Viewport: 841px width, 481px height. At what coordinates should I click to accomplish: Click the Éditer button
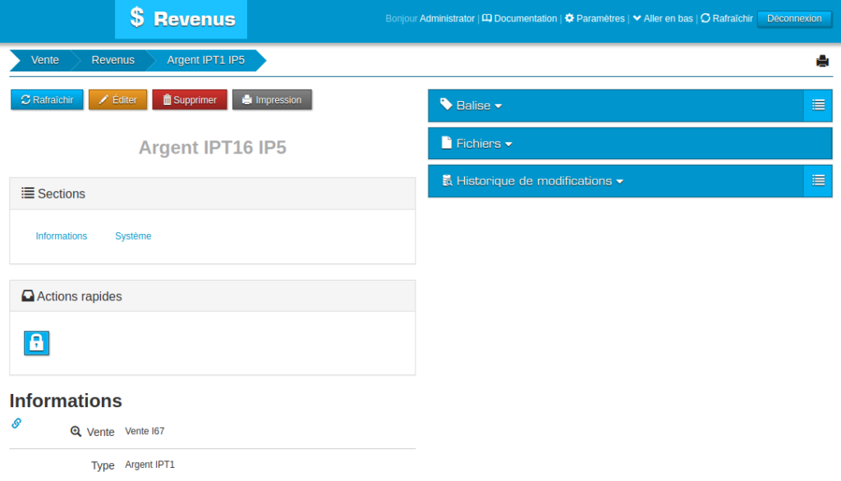click(x=116, y=99)
